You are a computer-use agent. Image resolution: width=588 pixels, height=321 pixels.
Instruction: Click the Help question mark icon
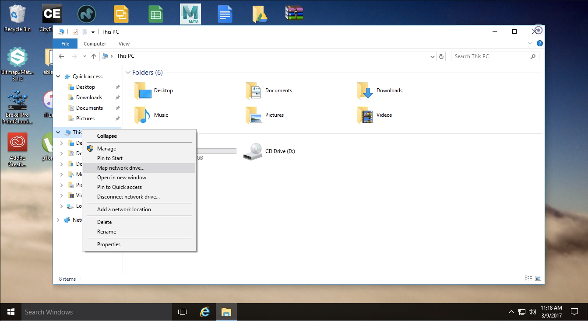[540, 43]
